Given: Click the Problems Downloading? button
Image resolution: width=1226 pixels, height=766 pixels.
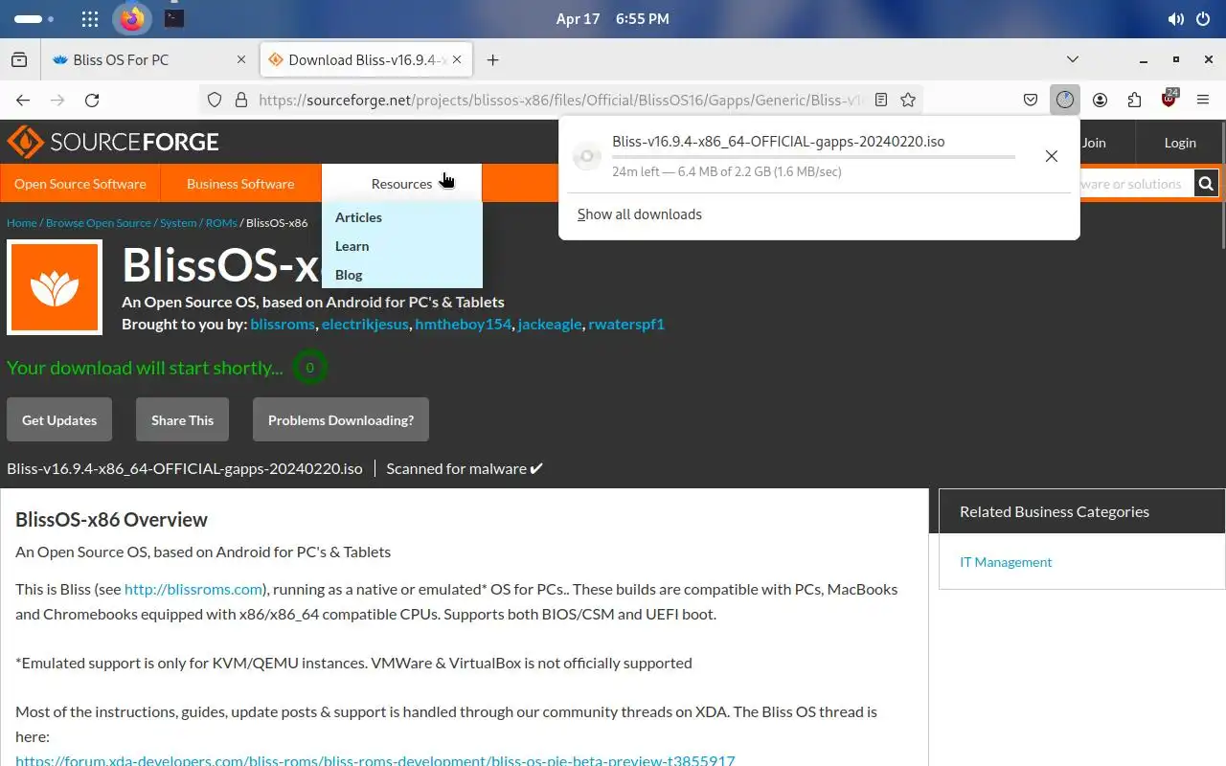Looking at the screenshot, I should pos(341,419).
